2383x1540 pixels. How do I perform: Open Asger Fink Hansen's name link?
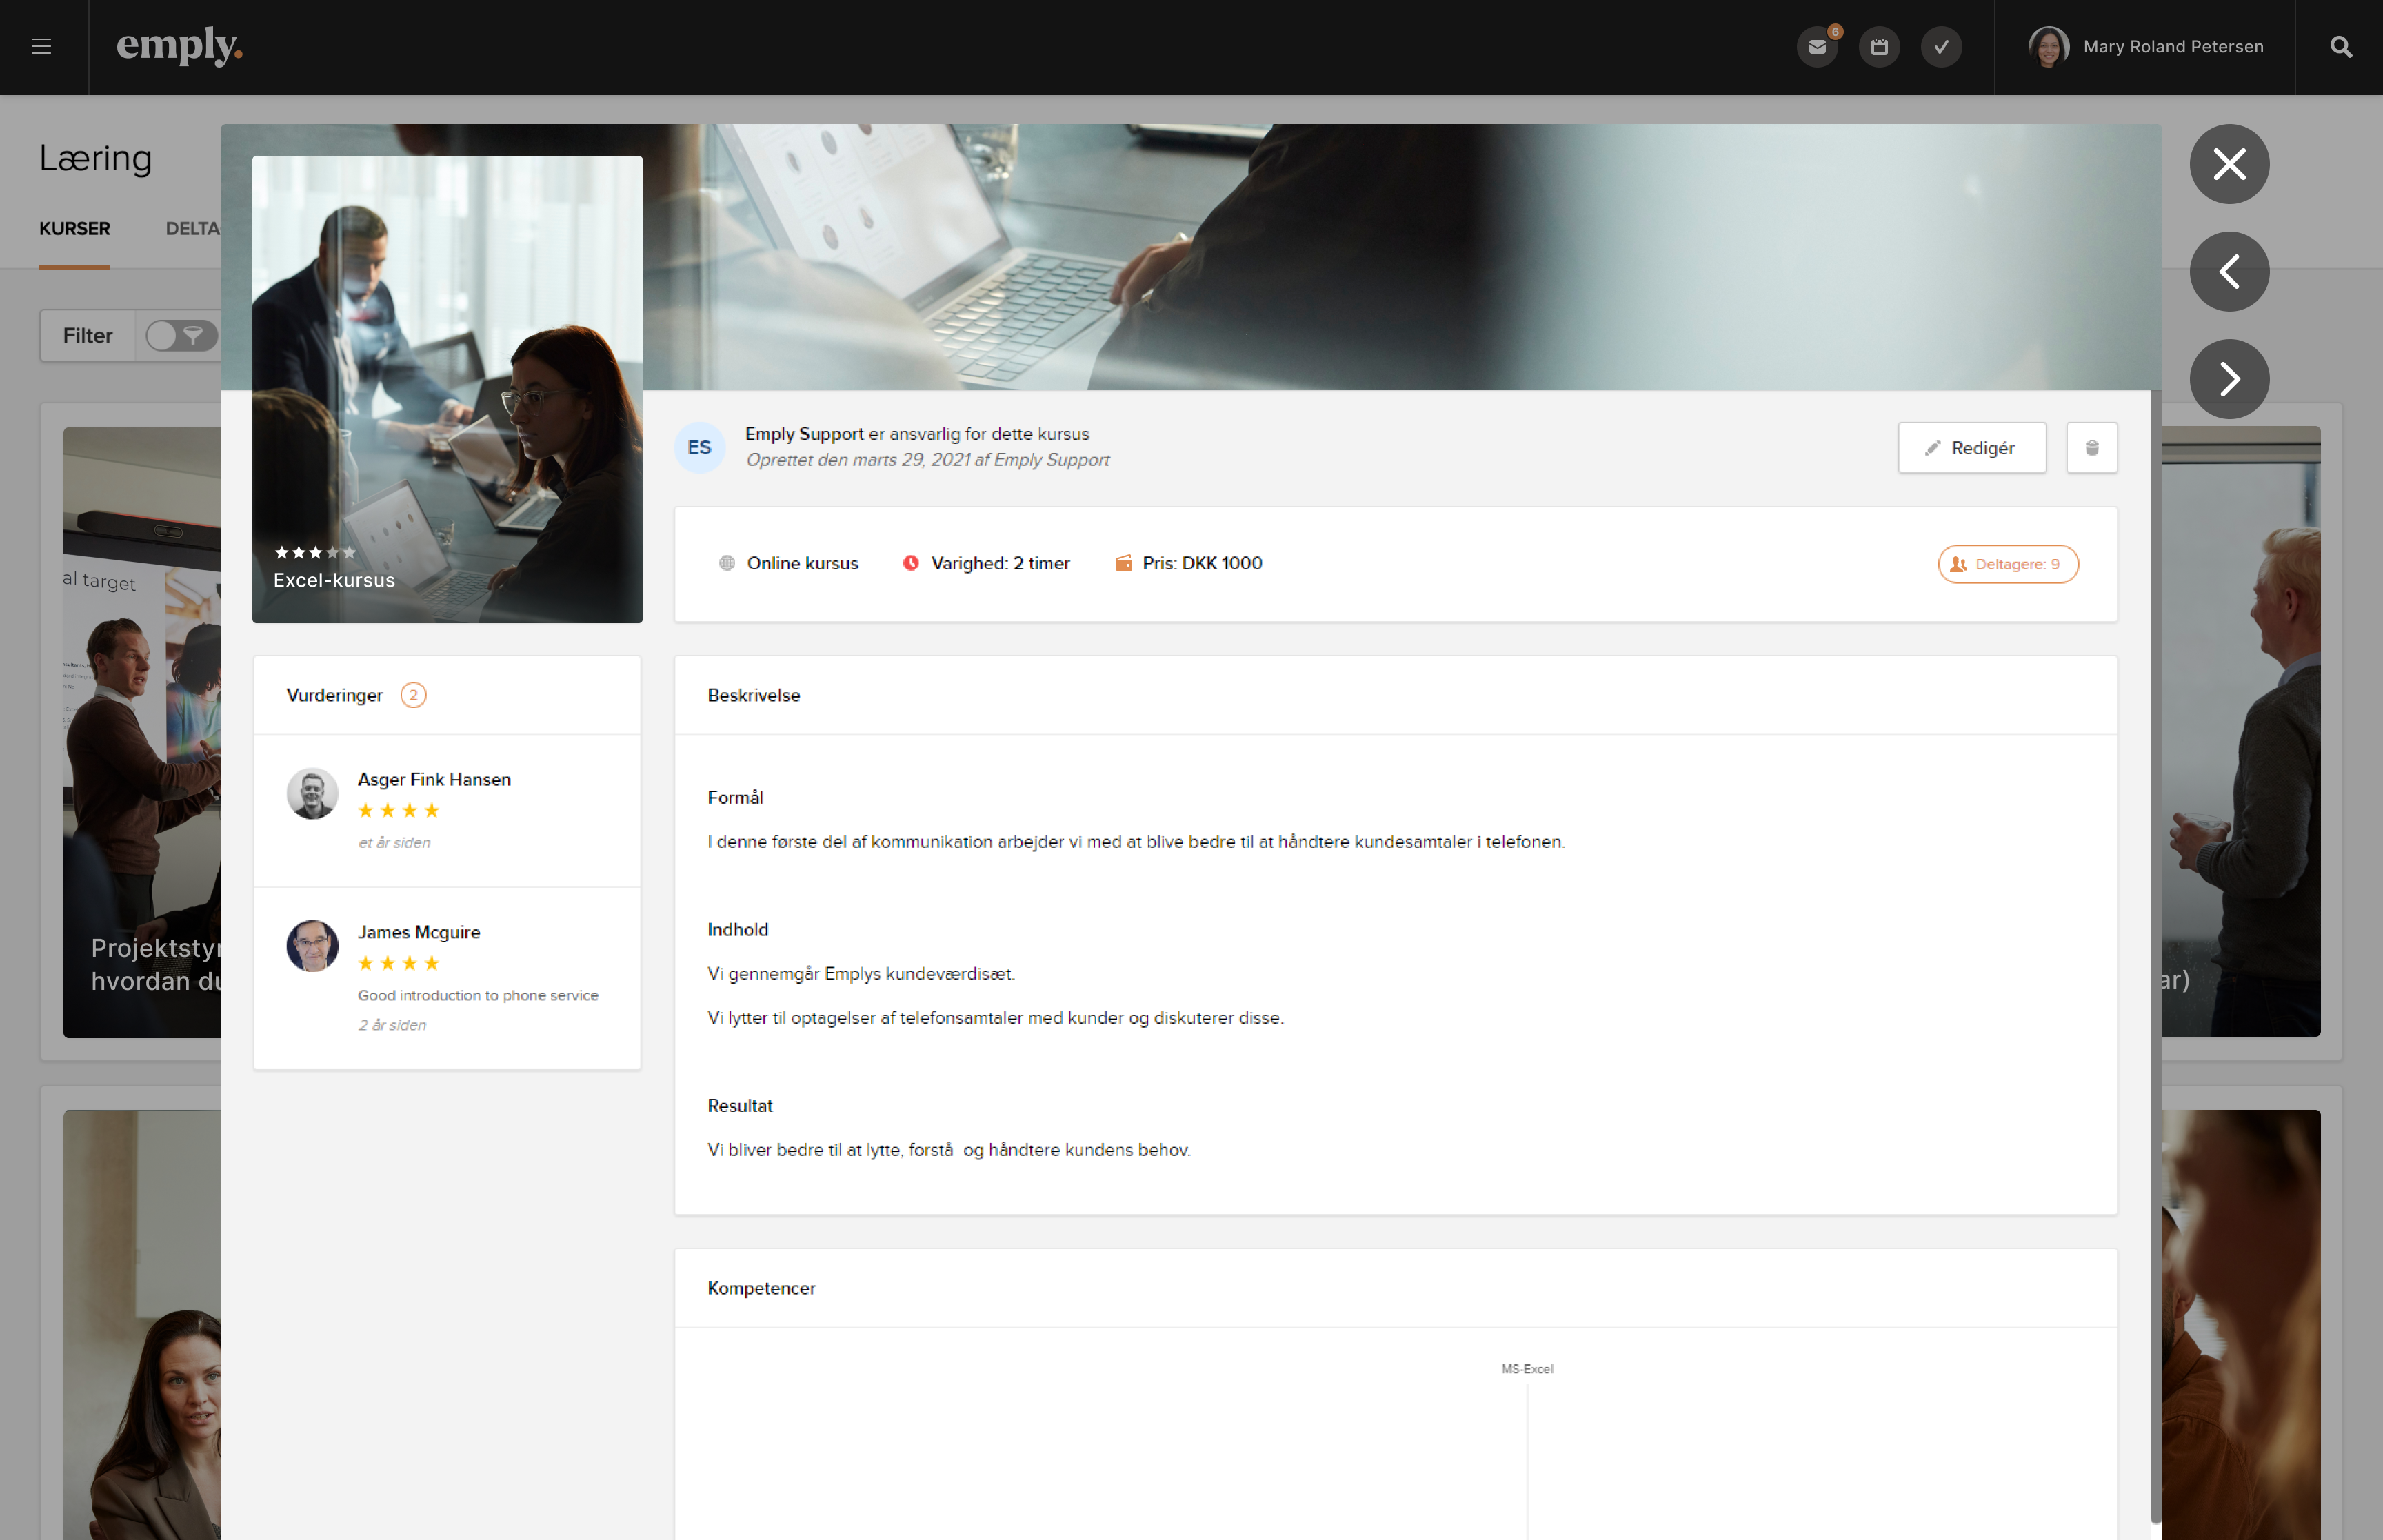pos(434,779)
